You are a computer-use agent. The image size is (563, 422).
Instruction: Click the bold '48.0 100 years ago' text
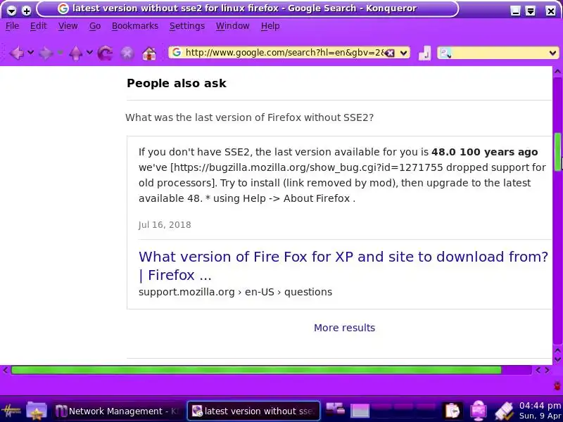tap(484, 152)
